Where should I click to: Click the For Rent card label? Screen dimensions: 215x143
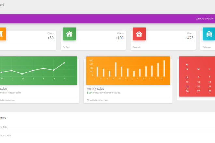(66, 47)
